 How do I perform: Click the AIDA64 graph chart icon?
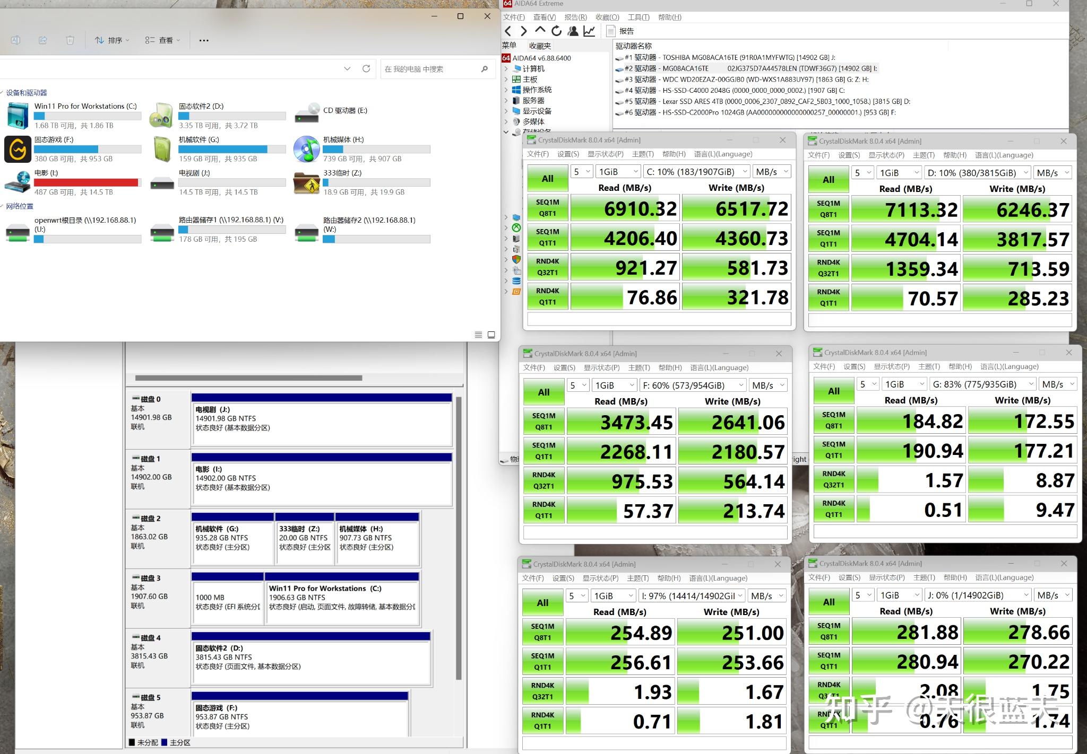click(x=589, y=31)
